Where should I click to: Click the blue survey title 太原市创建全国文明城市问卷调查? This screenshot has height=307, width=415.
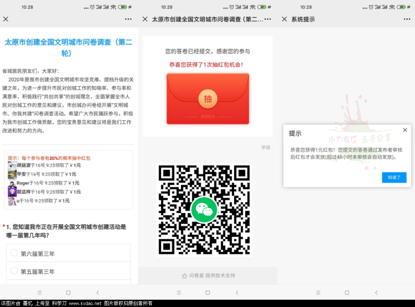[68, 47]
